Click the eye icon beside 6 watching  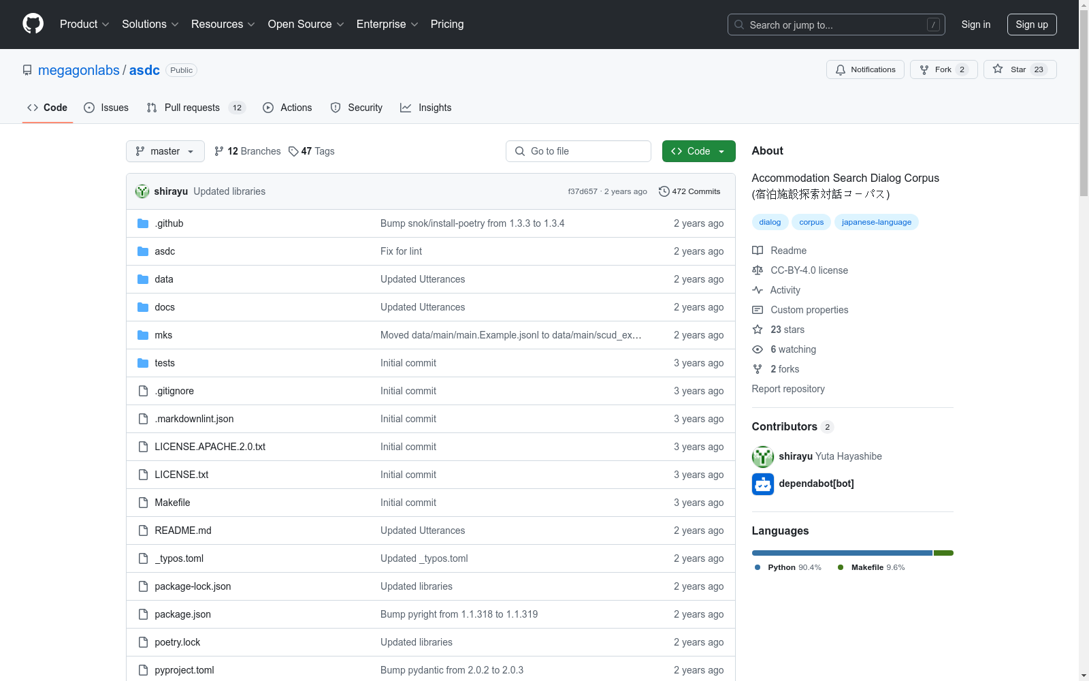pyautogui.click(x=758, y=349)
